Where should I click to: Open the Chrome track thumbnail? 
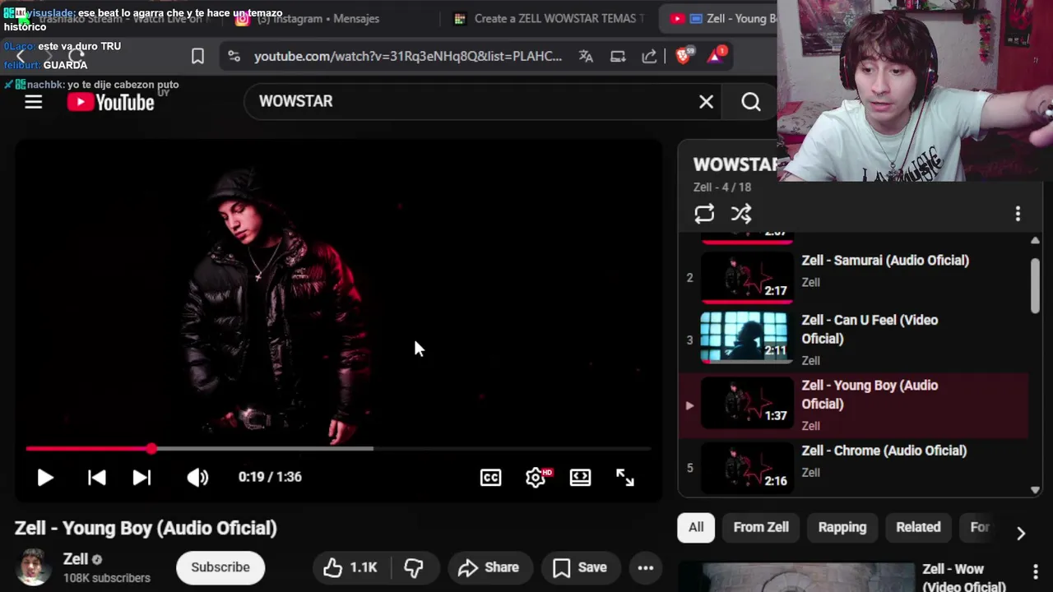[747, 468]
